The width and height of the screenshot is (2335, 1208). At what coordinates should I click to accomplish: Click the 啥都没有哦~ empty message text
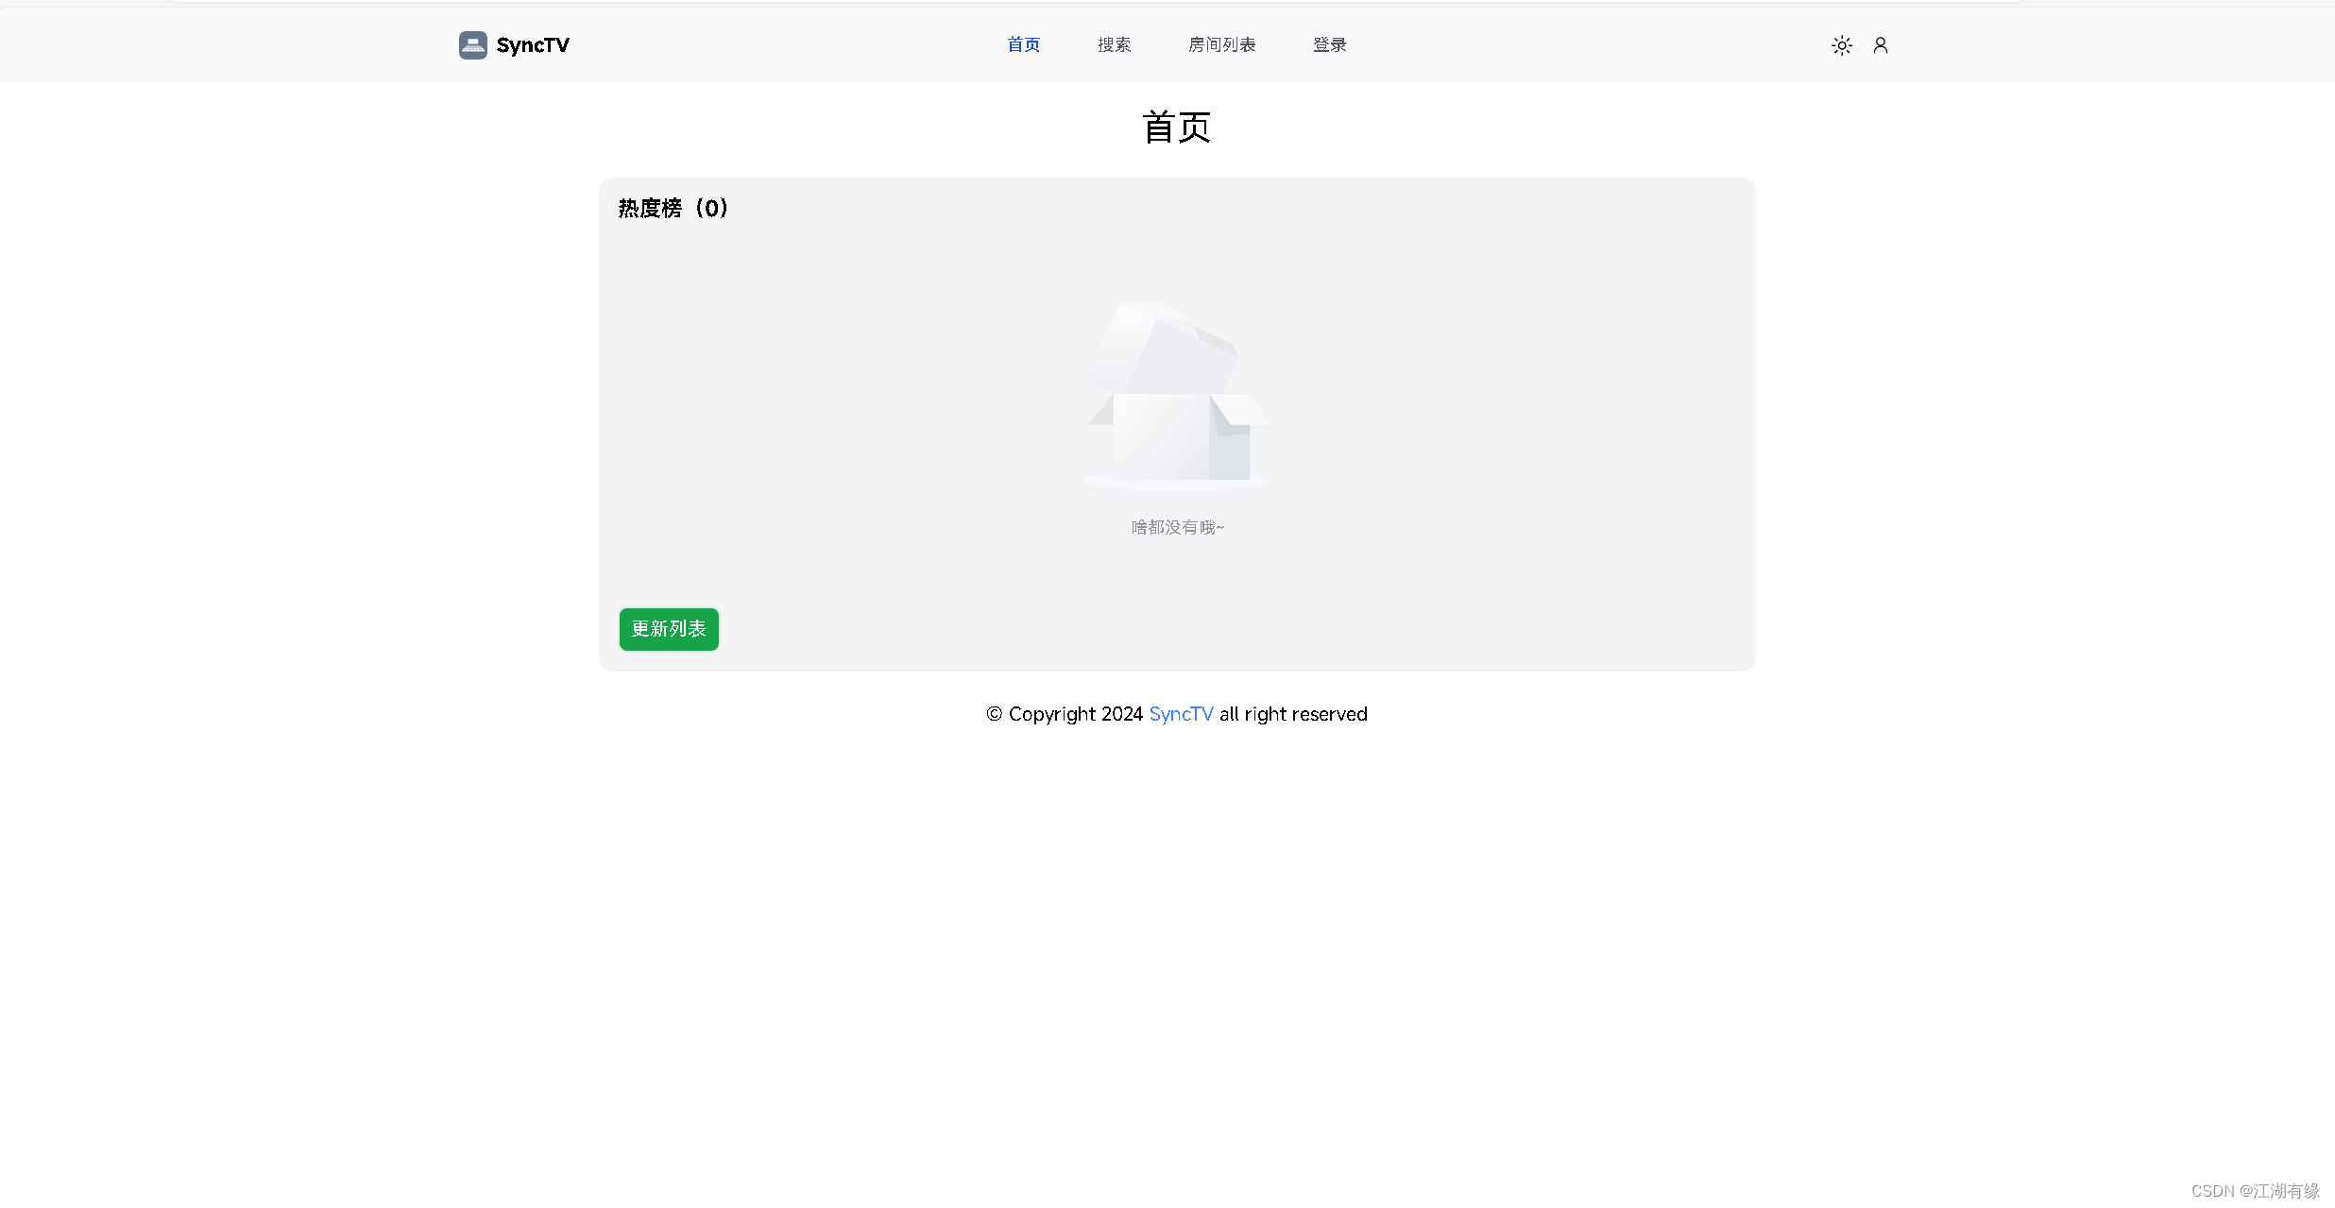click(x=1176, y=527)
